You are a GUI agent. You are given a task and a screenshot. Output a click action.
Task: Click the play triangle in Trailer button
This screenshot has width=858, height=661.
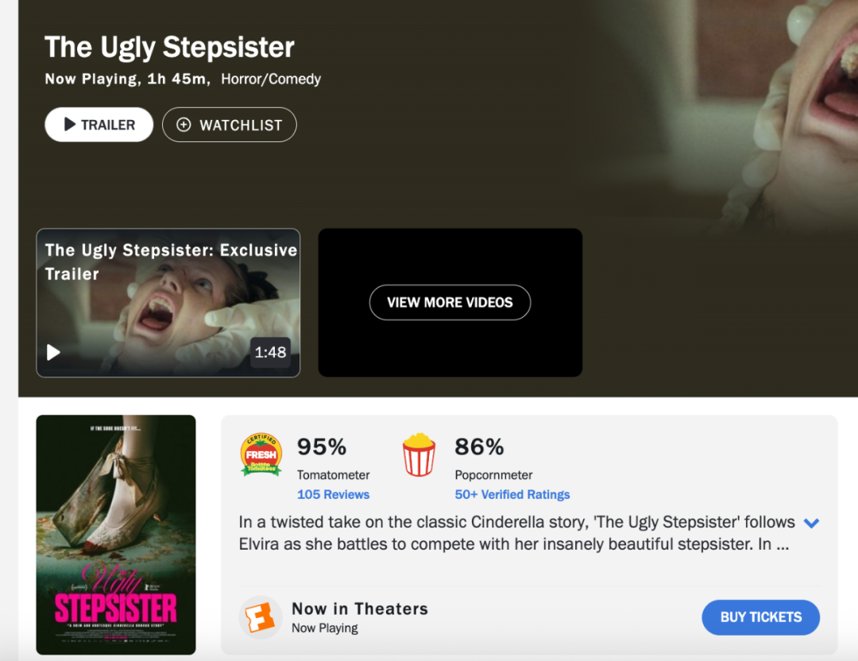pos(69,124)
